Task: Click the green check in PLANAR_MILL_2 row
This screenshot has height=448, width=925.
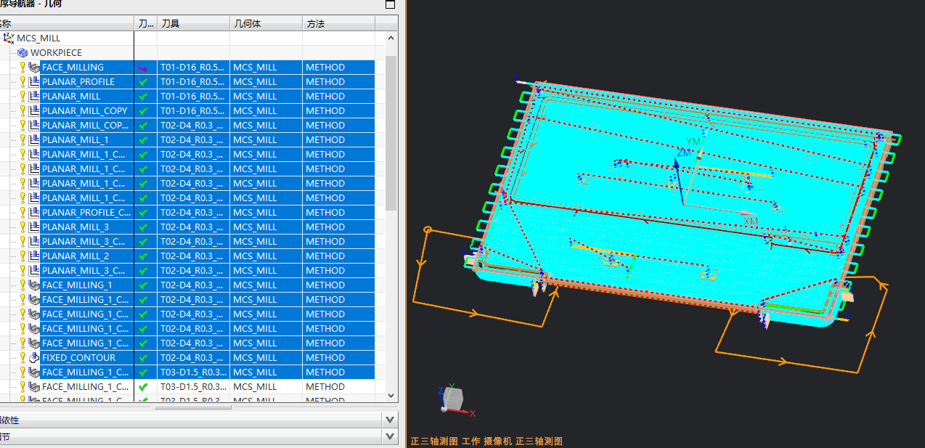Action: (143, 256)
